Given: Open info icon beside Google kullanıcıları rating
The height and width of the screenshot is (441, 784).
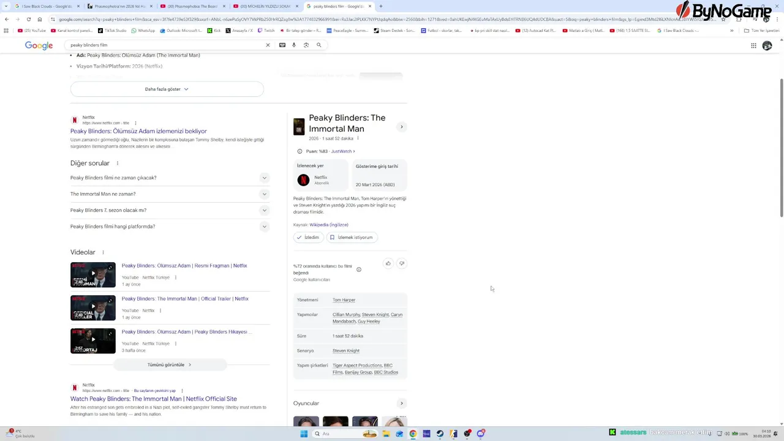Looking at the screenshot, I should 359,269.
